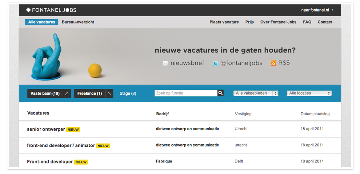The image size is (360, 174).
Task: Open the Contact page
Action: tap(325, 22)
